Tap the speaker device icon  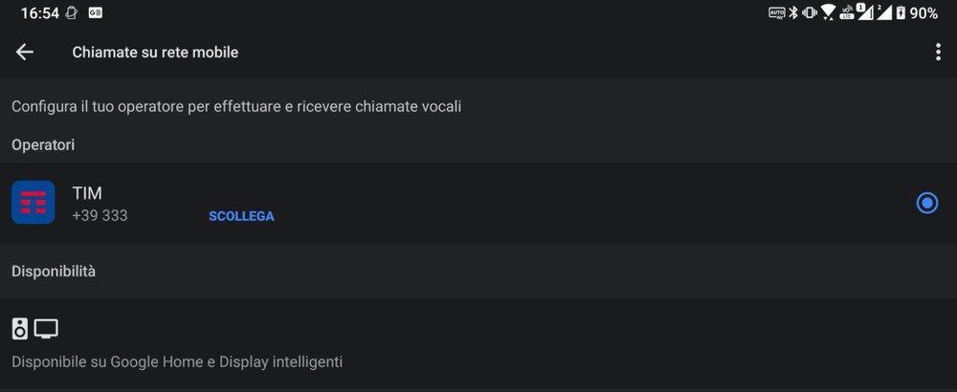click(x=20, y=329)
